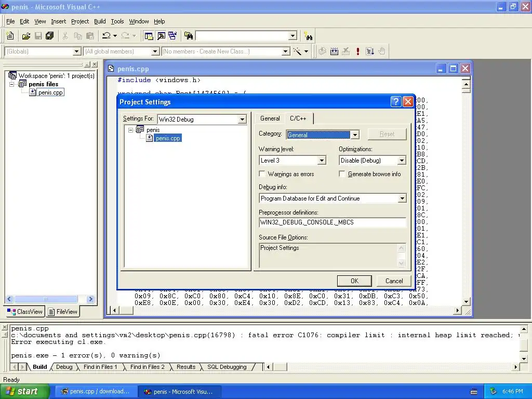Click the Paste clipboard icon
532x399 pixels.
point(90,36)
